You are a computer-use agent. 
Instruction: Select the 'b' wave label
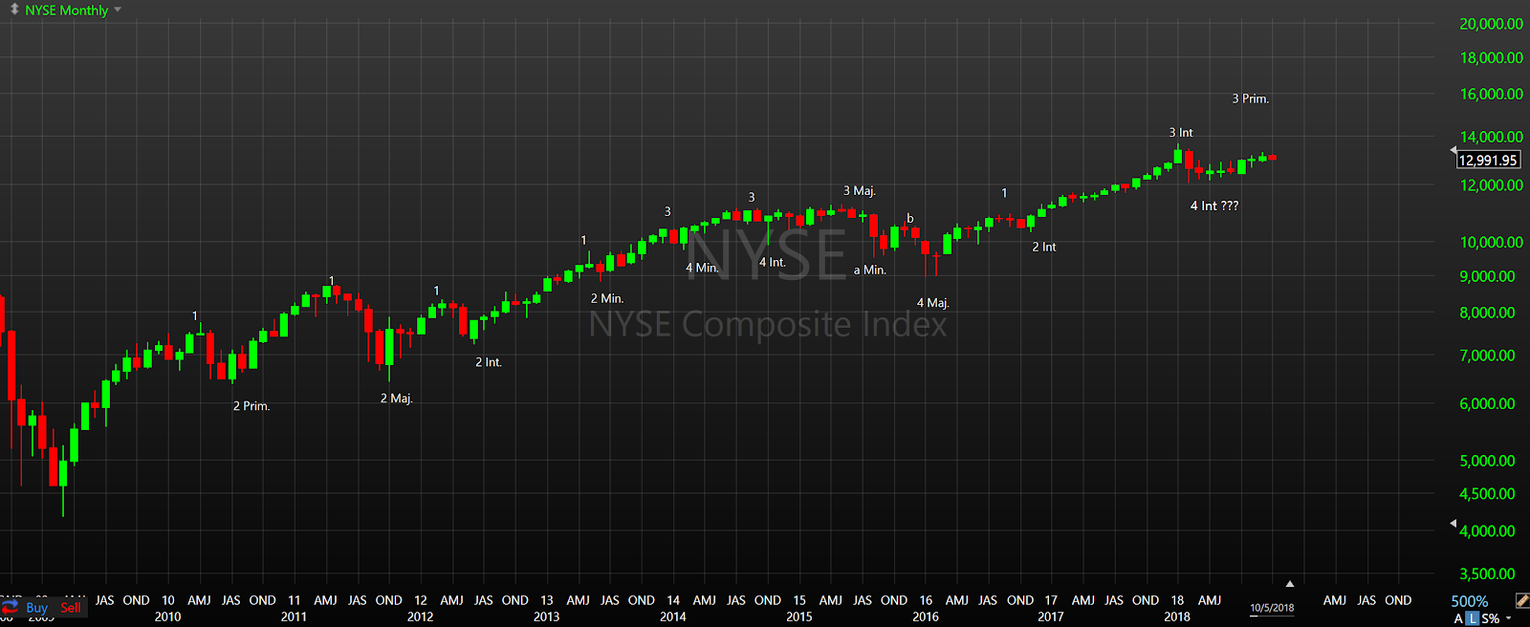[910, 219]
